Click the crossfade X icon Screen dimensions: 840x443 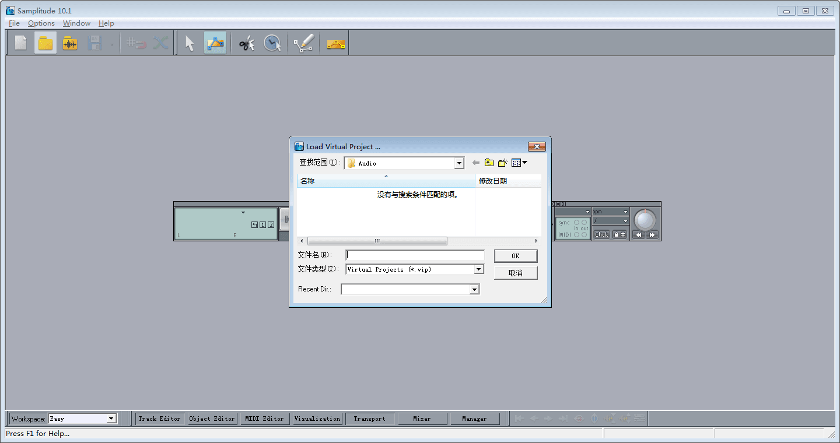(160, 43)
